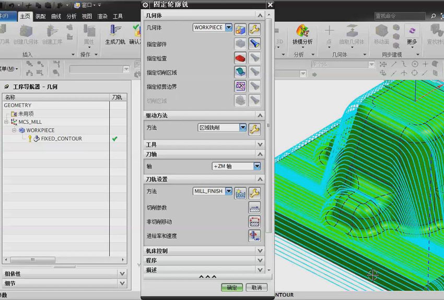Expand the 工具 (Tool) section
Screen dimensions: 444x300
(x=259, y=144)
